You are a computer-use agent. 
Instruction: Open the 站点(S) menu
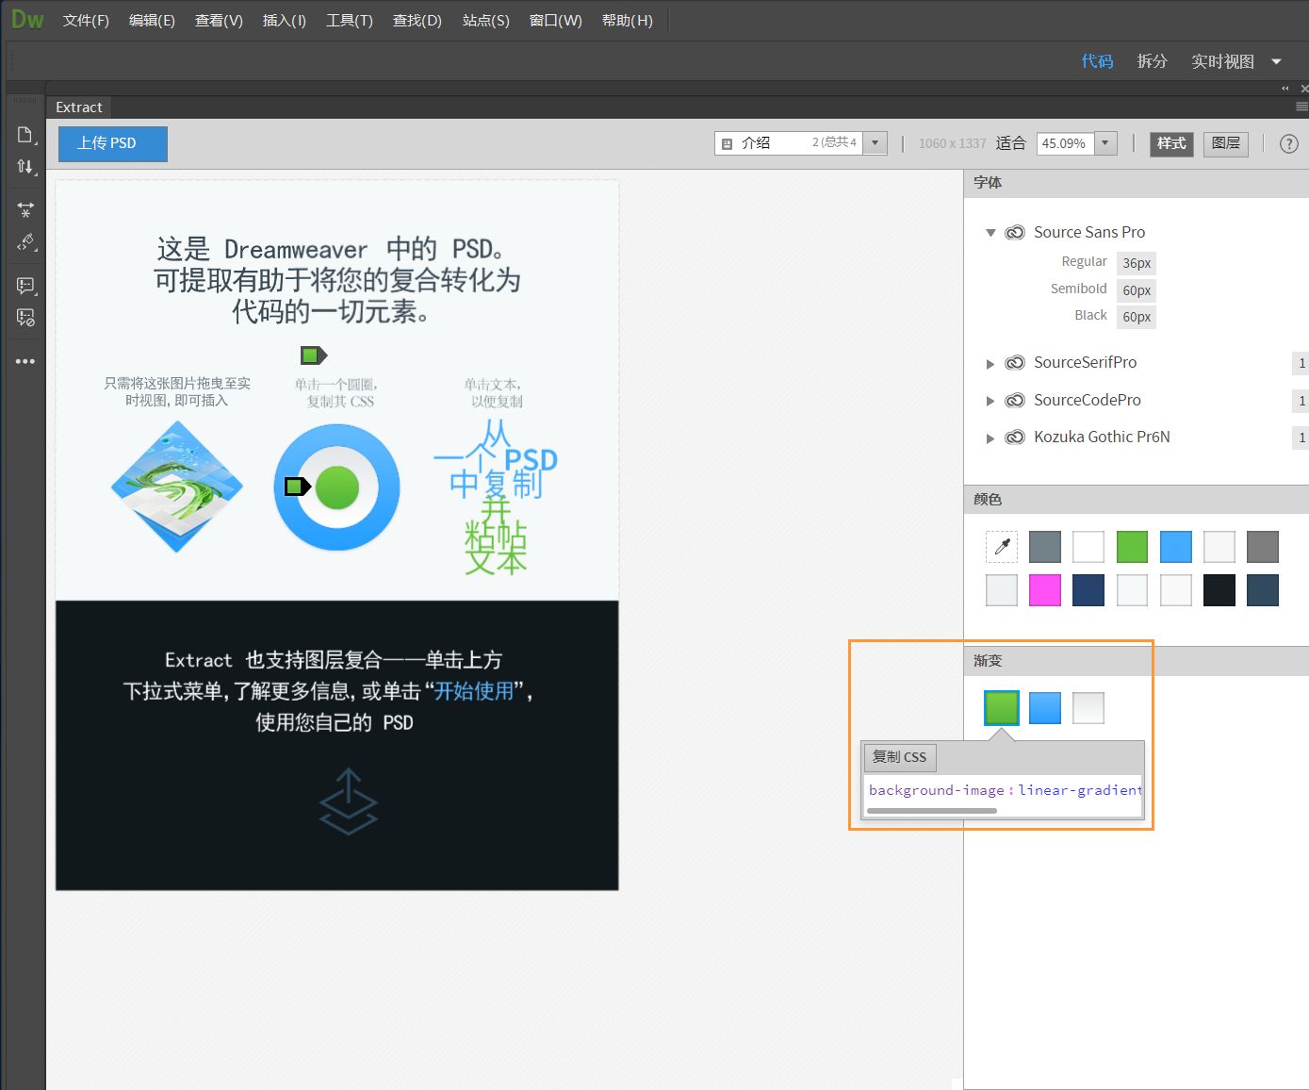486,20
